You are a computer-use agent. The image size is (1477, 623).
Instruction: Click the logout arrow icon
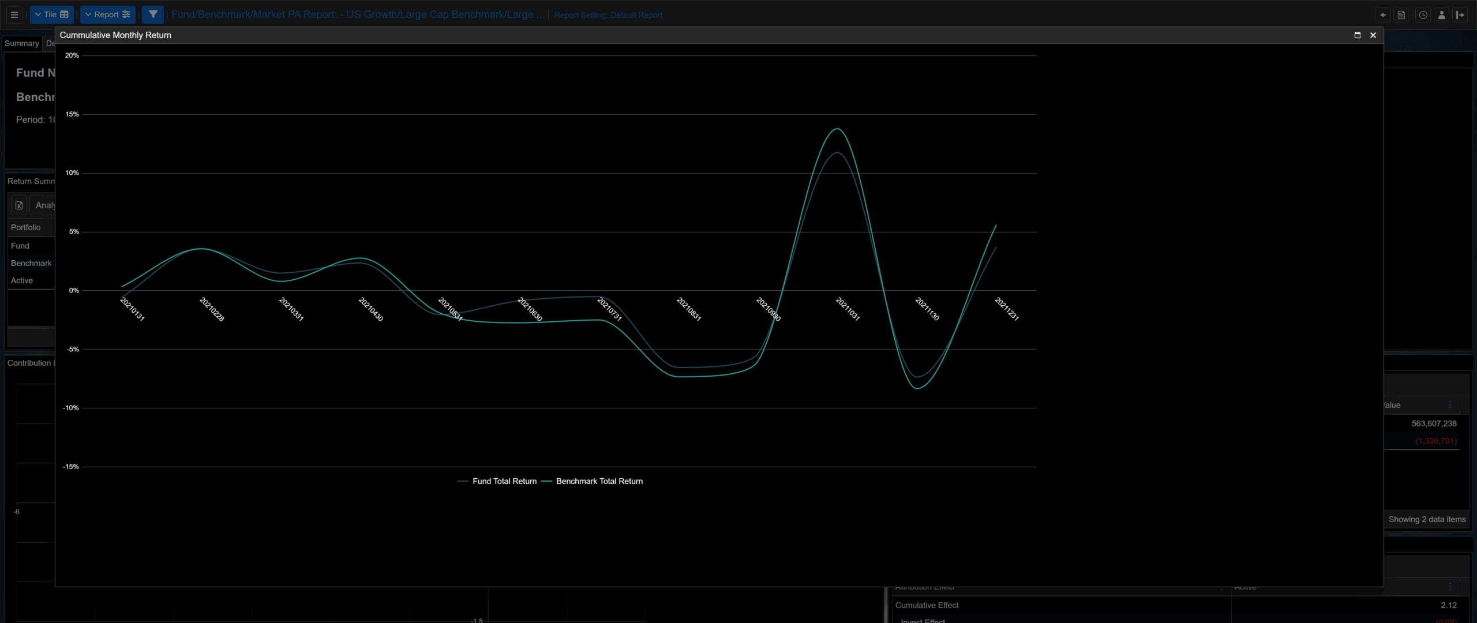pyautogui.click(x=1460, y=15)
